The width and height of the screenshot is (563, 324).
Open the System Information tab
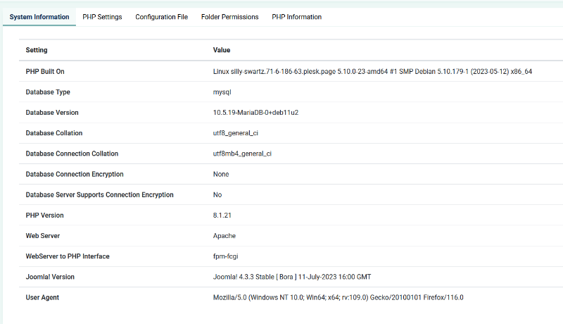(39, 17)
